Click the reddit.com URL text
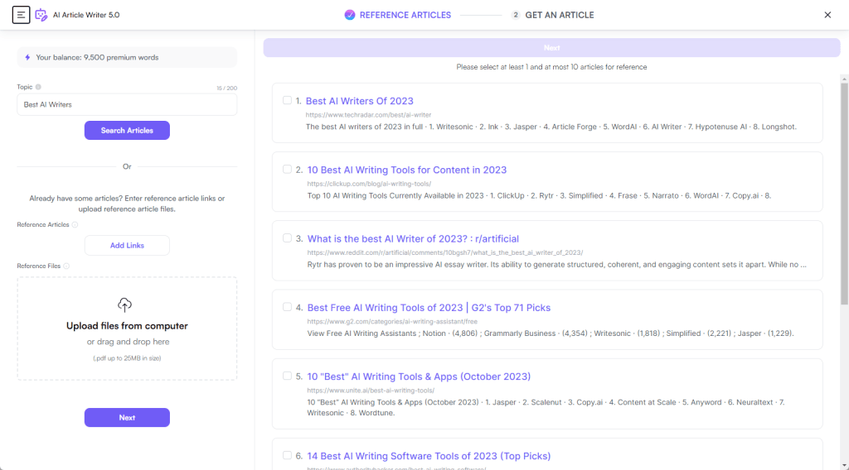Screen dimensions: 849x470 [x=445, y=252]
